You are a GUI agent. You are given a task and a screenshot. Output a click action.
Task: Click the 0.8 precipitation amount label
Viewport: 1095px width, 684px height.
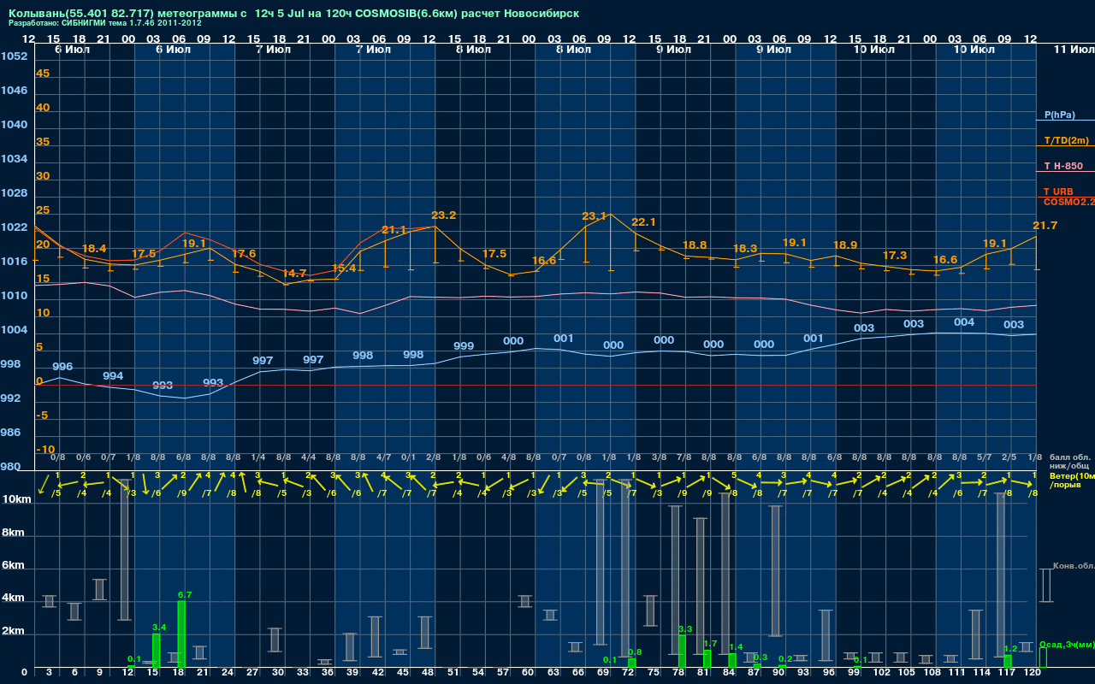[x=635, y=652]
